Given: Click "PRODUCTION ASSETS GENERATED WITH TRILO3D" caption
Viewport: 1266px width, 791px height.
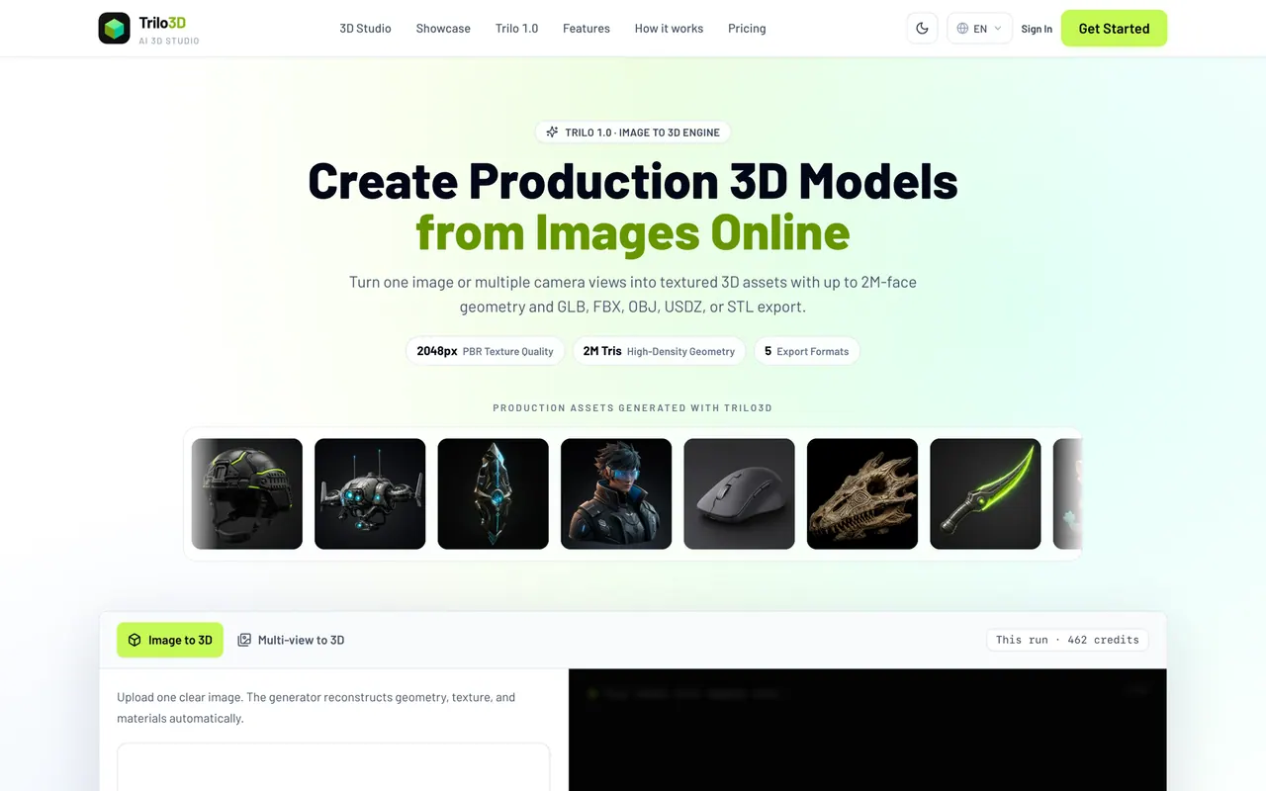Looking at the screenshot, I should [x=633, y=407].
